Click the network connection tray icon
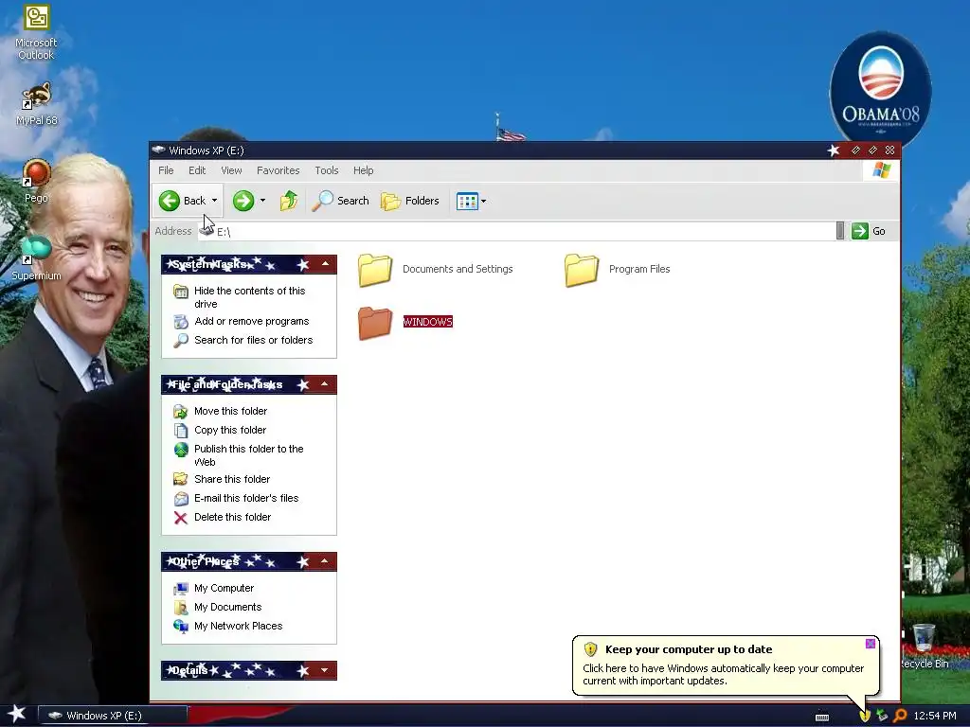Viewport: 970px width, 727px height. [882, 716]
